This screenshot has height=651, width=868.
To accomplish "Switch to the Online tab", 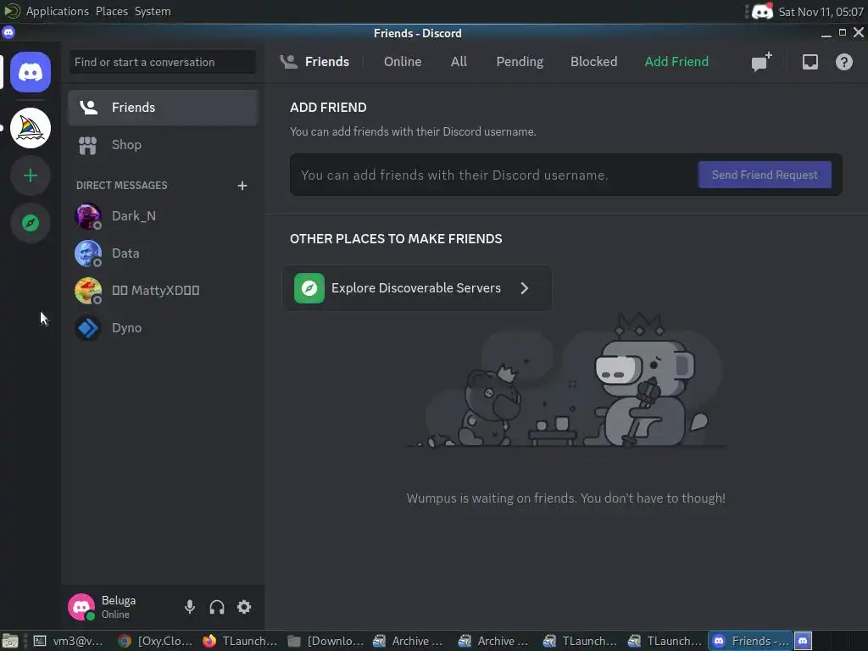I will click(403, 61).
